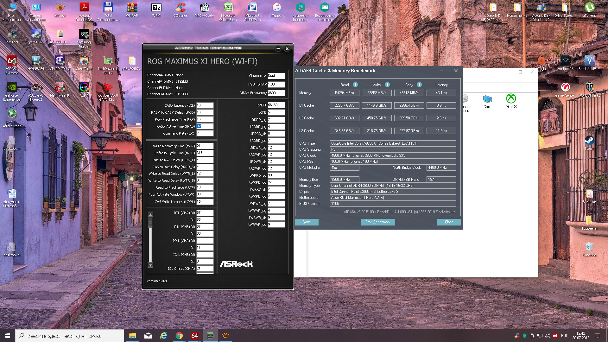Open Google Chrome from the taskbar
The height and width of the screenshot is (342, 608).
(179, 336)
